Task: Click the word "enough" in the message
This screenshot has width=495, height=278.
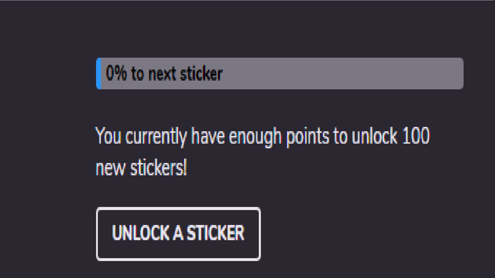Action: 255,137
